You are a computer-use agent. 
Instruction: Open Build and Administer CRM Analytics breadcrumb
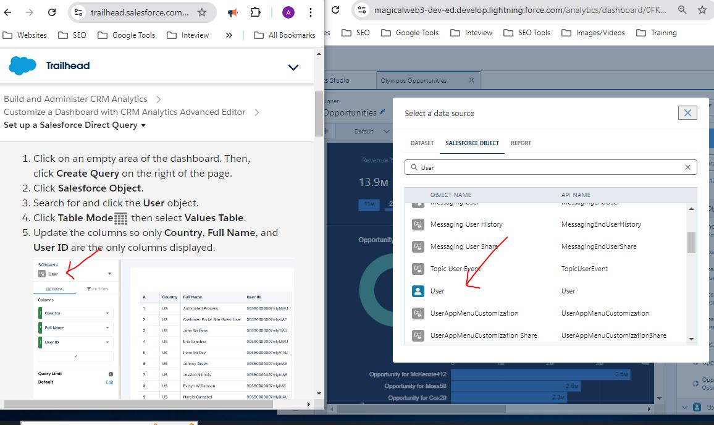click(75, 99)
